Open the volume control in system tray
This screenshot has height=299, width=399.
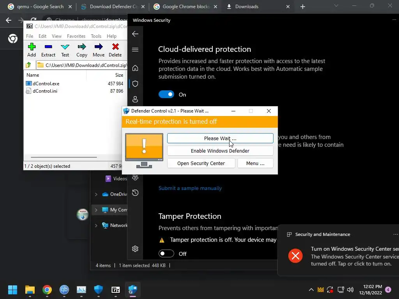tap(350, 290)
